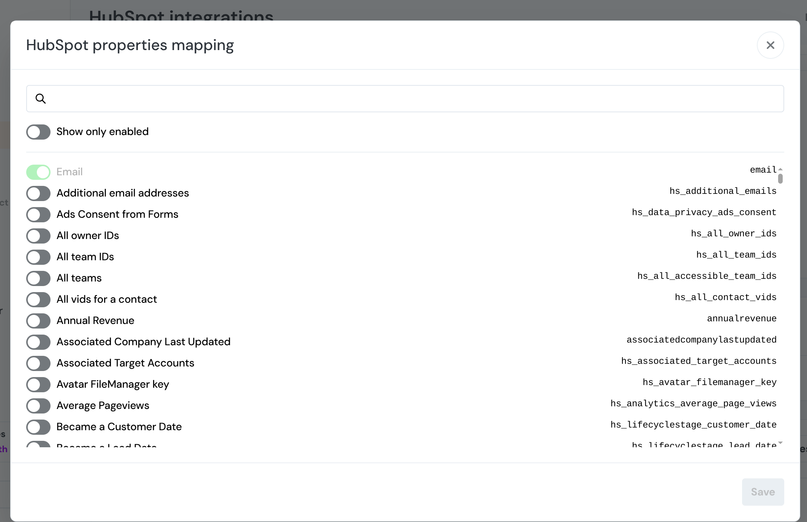This screenshot has width=807, height=522.
Task: Toggle All vids for a contact
Action: [38, 300]
